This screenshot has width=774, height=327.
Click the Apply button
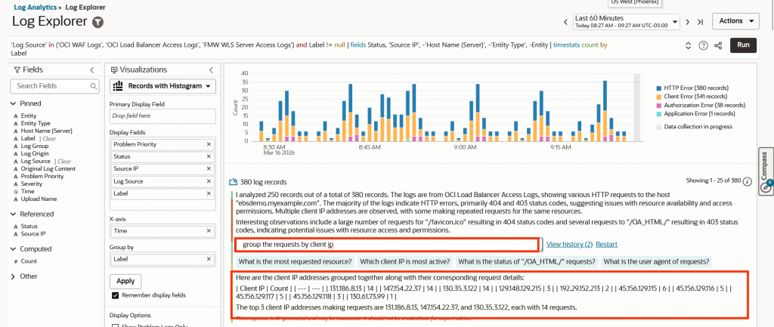[125, 281]
